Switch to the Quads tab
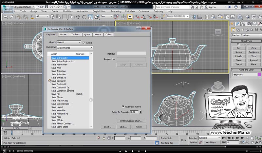The width and height of the screenshot is (262, 153). [87, 34]
